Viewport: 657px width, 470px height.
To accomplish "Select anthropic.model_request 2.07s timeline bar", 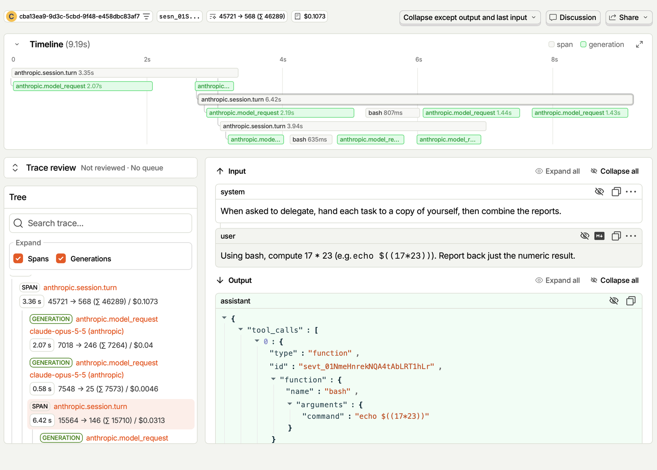I will coord(82,86).
